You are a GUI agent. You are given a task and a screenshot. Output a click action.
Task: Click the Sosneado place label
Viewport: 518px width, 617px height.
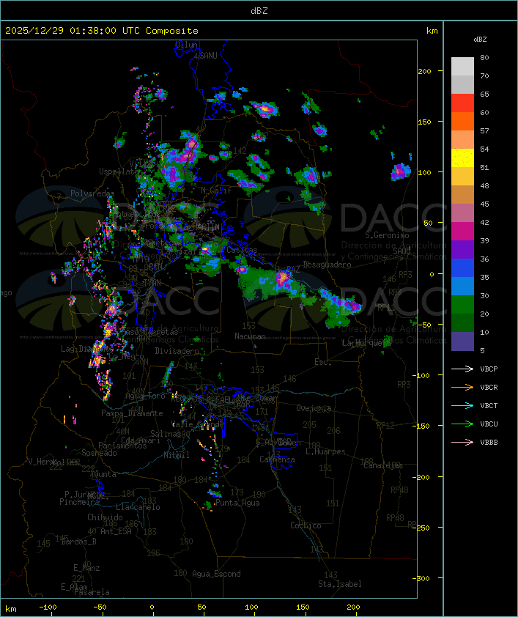click(99, 453)
